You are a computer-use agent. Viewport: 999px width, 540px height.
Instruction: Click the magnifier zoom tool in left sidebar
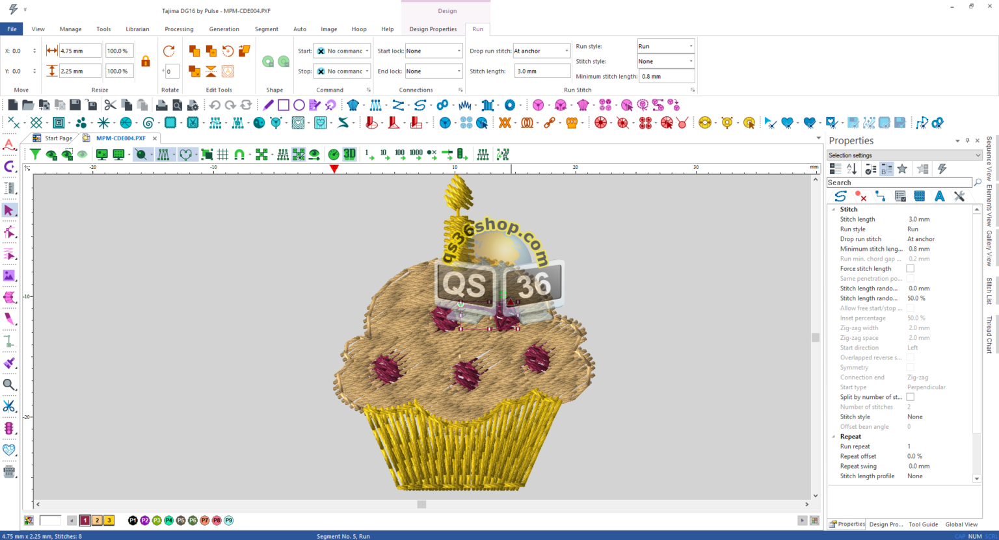(x=9, y=385)
